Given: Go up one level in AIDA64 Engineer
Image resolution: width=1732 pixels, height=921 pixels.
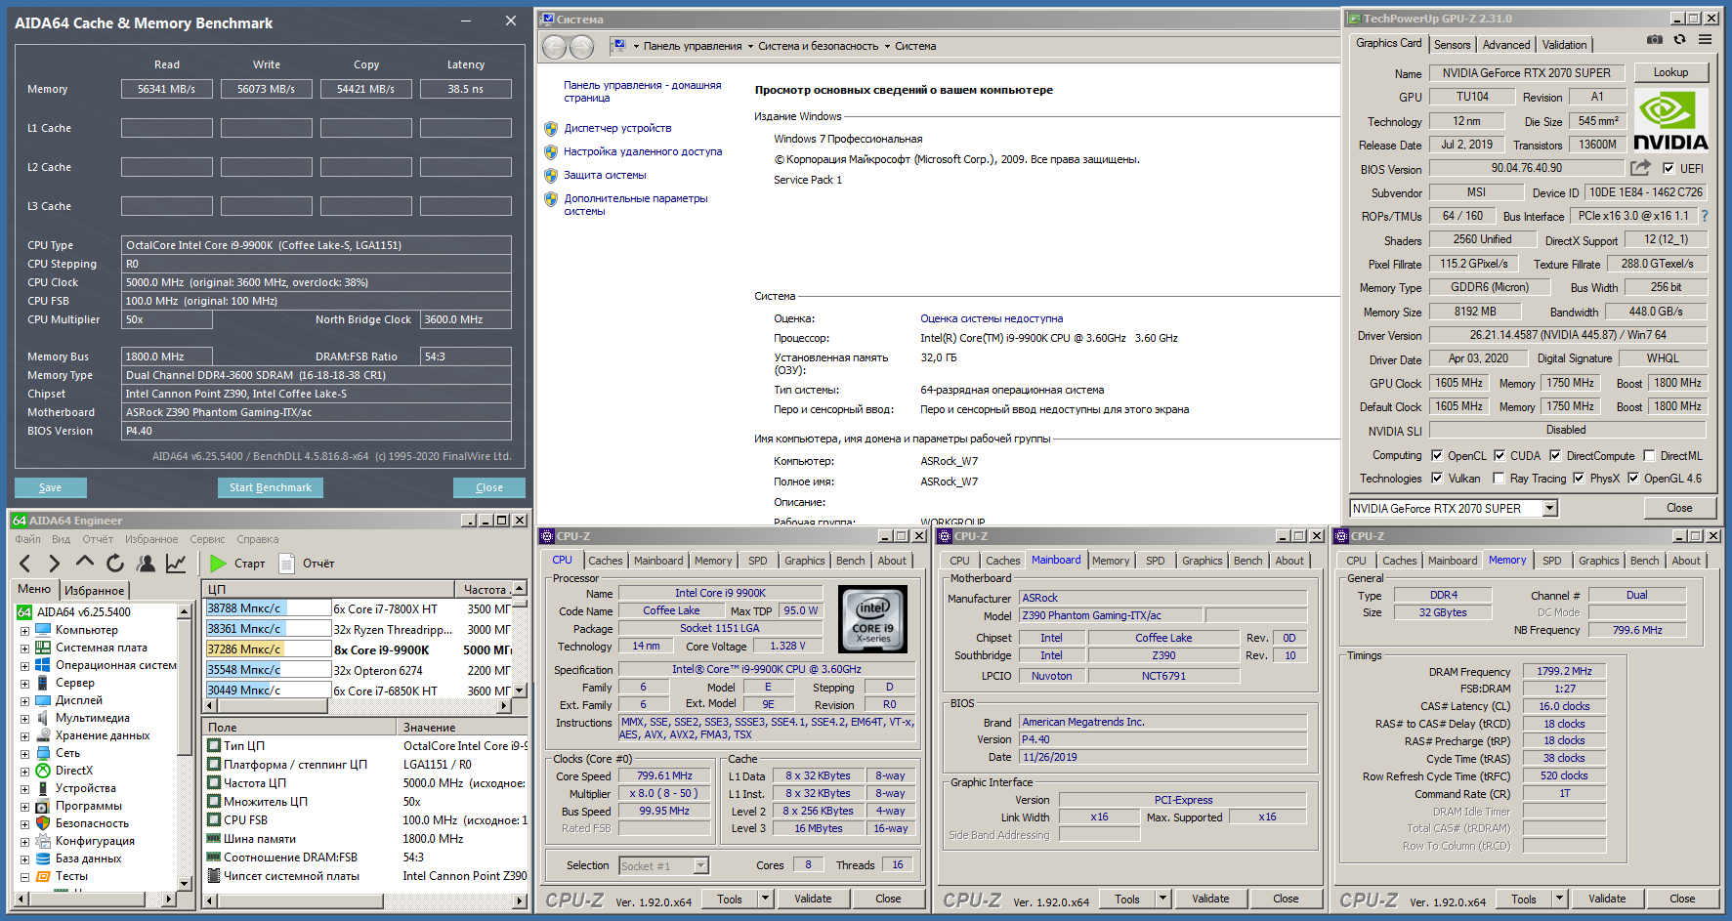Looking at the screenshot, I should coord(85,563).
